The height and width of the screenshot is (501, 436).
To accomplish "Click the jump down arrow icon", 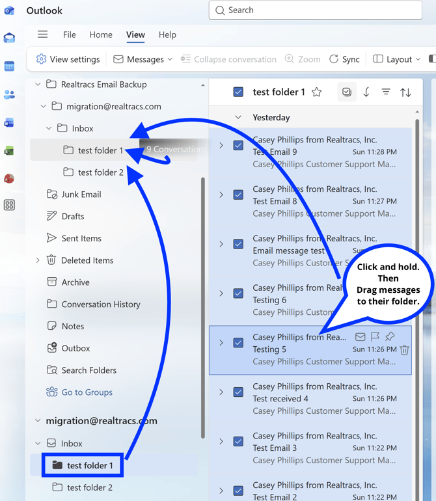I will pyautogui.click(x=366, y=92).
